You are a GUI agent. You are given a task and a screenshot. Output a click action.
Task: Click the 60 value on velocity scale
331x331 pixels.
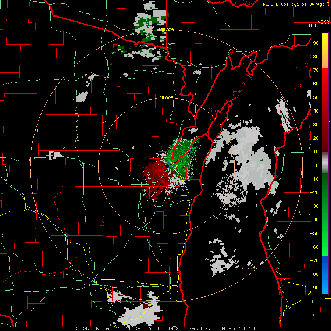tap(316, 84)
